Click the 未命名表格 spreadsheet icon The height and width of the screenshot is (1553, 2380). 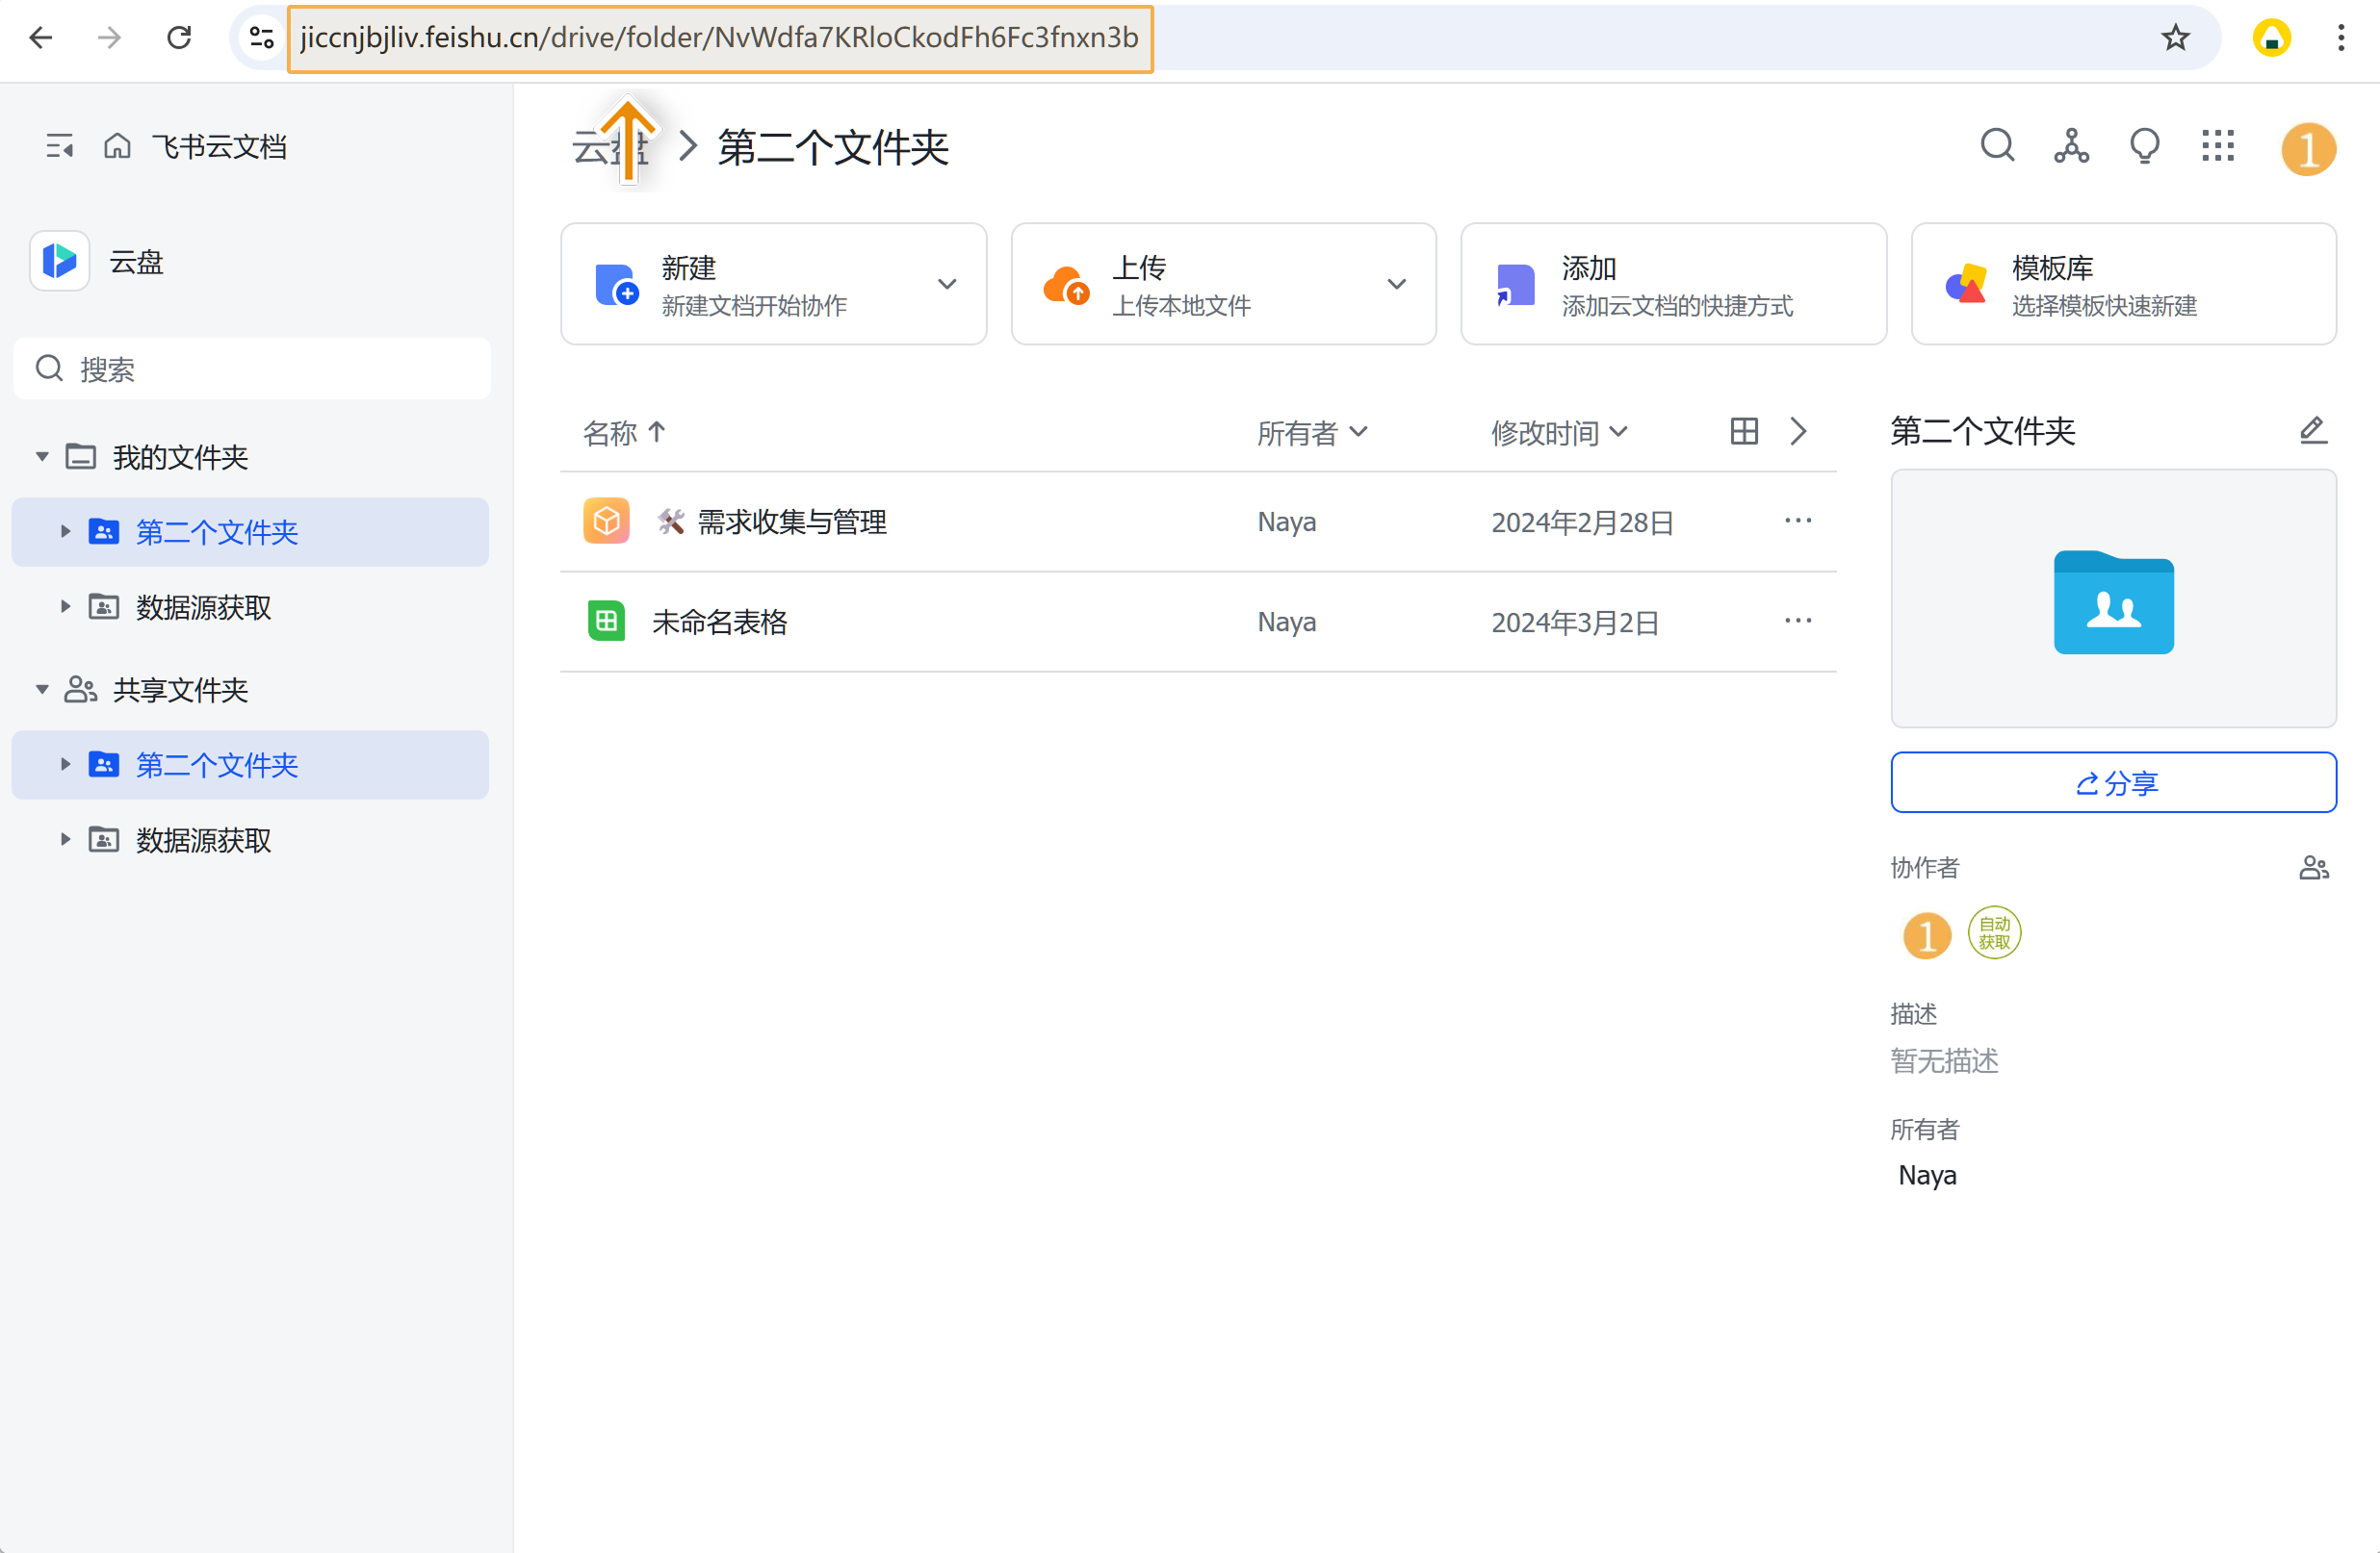[606, 621]
